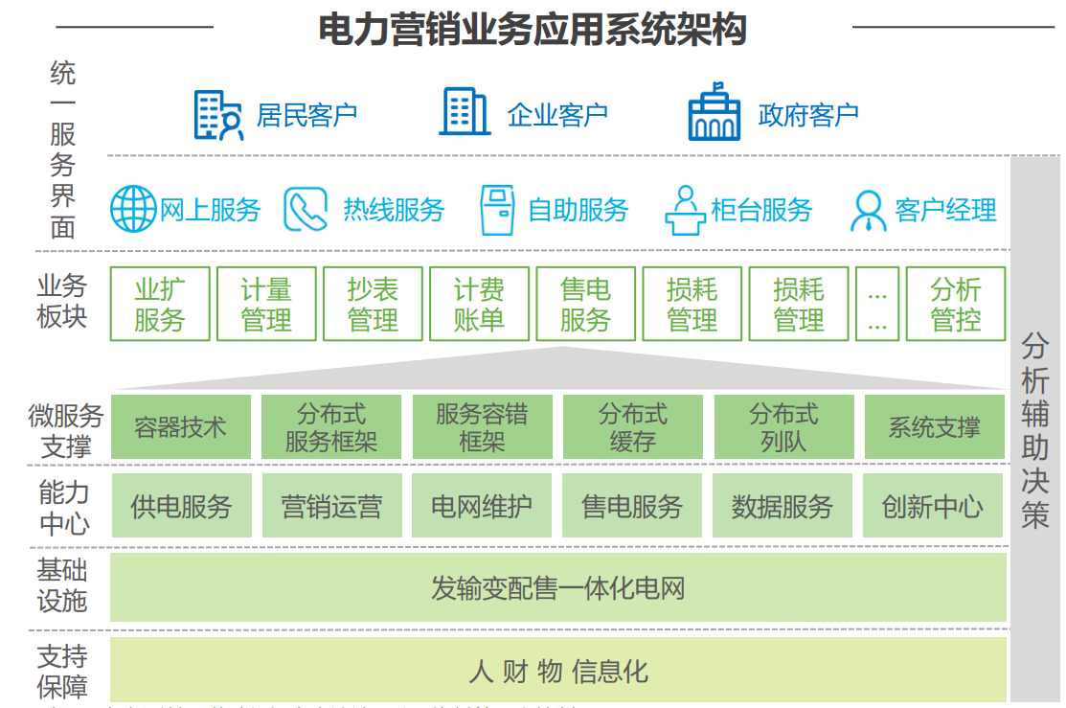This screenshot has width=1066, height=708.
Task: Select the 客户经理 label
Action: pyautogui.click(x=945, y=210)
